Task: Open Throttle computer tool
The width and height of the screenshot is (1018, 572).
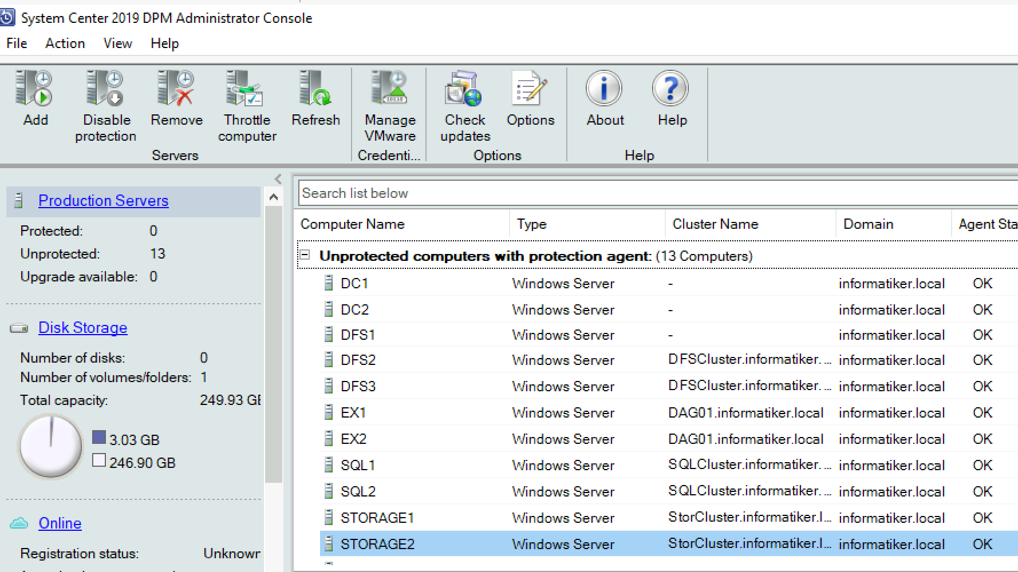Action: [245, 89]
